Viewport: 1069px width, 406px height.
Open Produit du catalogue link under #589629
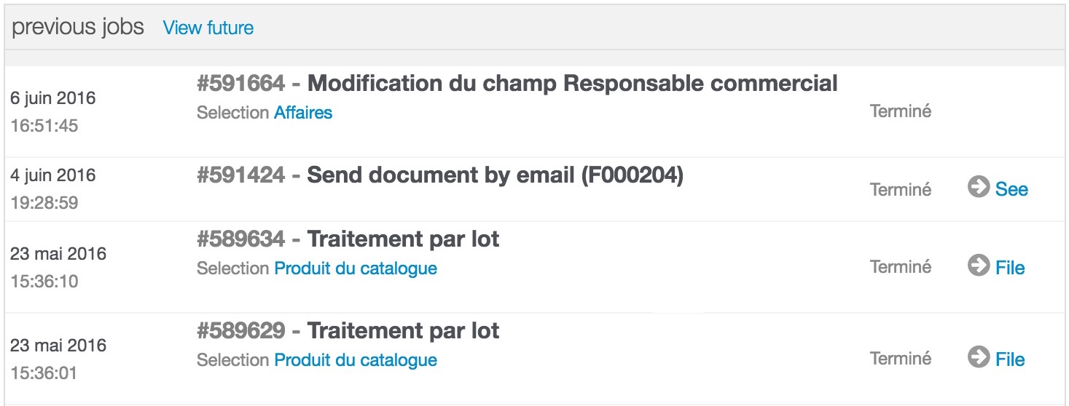tap(356, 360)
